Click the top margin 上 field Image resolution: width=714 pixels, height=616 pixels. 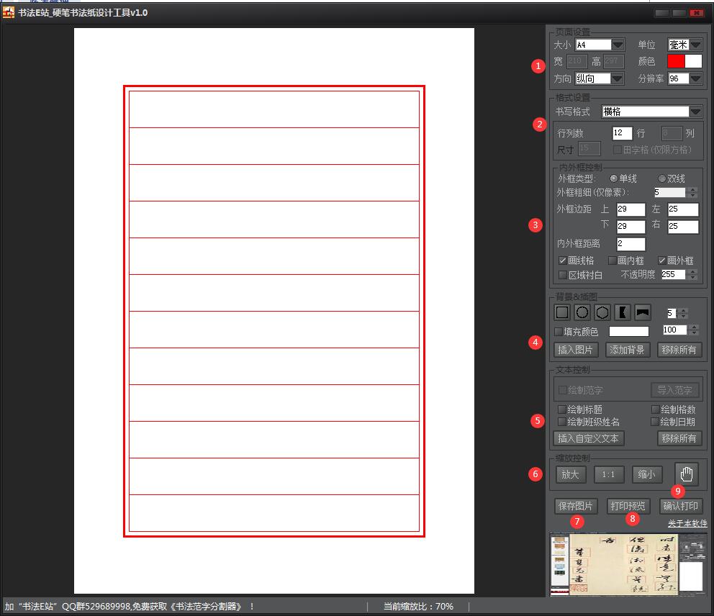coord(631,209)
